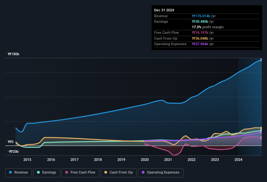The image size is (267, 182).
Task: Click the ₩180b y-axis label
Action: point(14,54)
